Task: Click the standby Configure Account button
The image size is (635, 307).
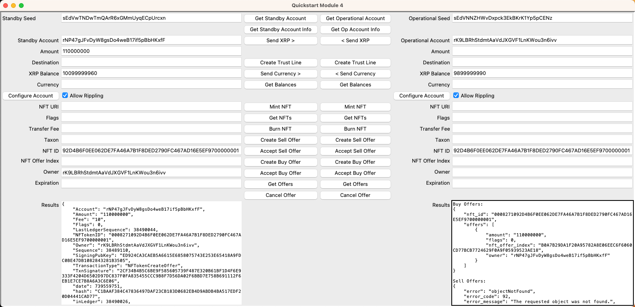Action: pyautogui.click(x=31, y=96)
